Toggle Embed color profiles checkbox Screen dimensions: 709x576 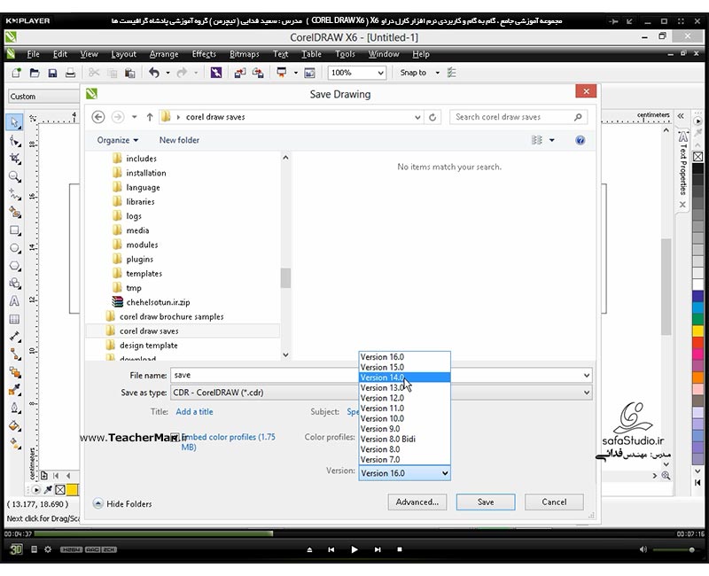click(x=175, y=437)
